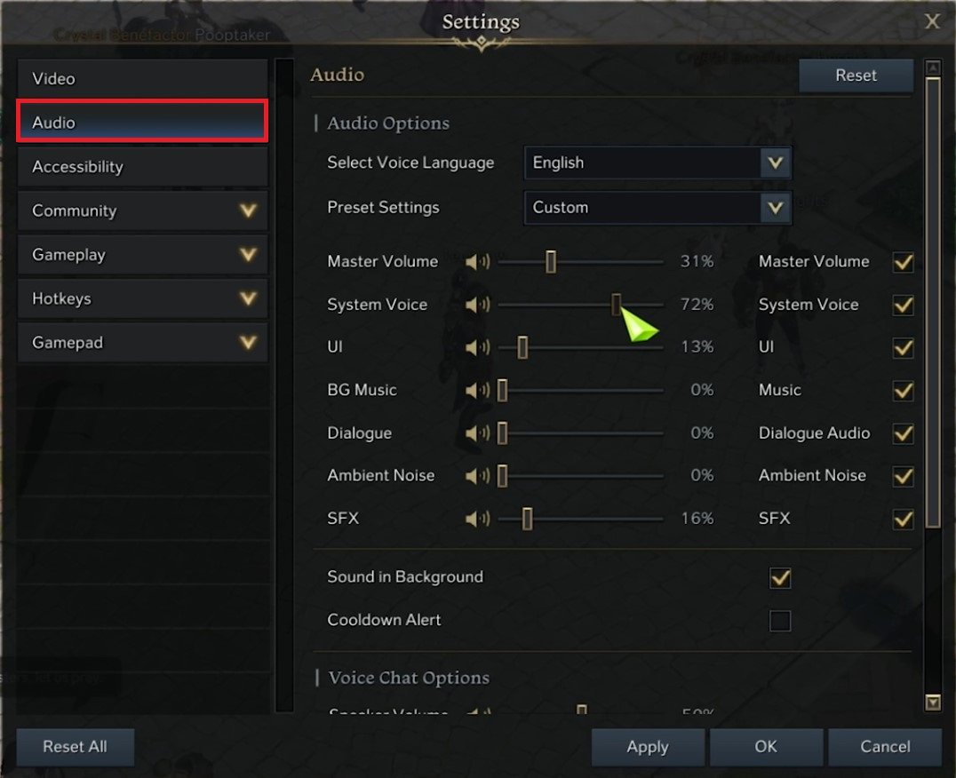Mute the Master Volume speaker icon
The height and width of the screenshot is (778, 956).
click(477, 262)
